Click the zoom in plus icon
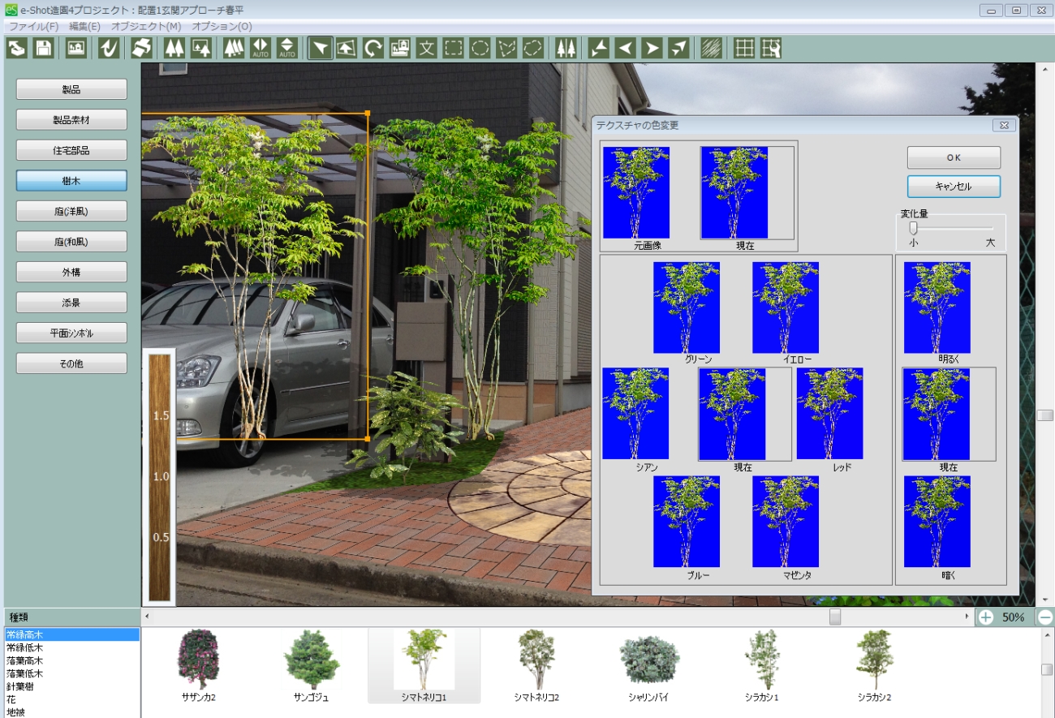 pos(986,617)
